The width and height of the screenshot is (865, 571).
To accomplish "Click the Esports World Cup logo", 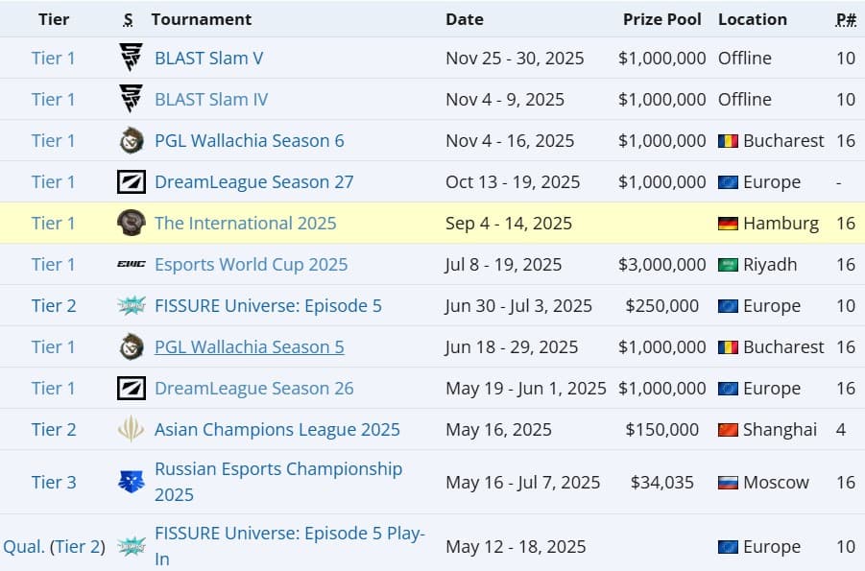I will (x=130, y=264).
